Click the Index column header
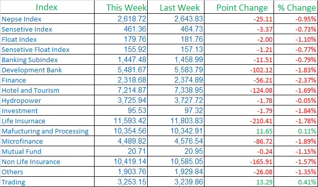The width and height of the screenshot is (318, 187). [x=47, y=7]
